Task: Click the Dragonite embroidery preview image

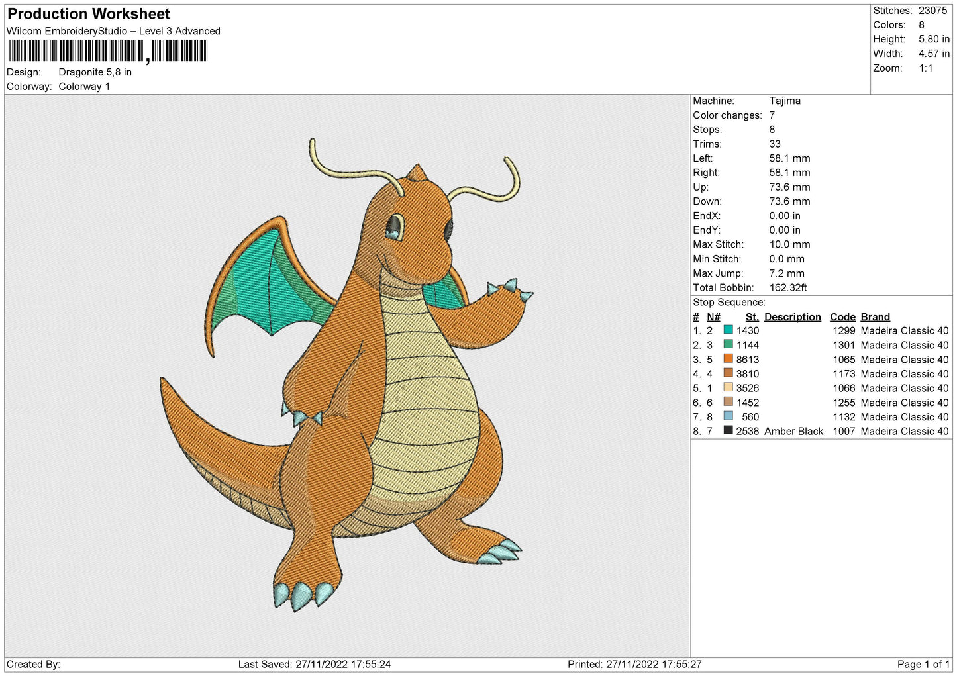Action: pos(347,375)
